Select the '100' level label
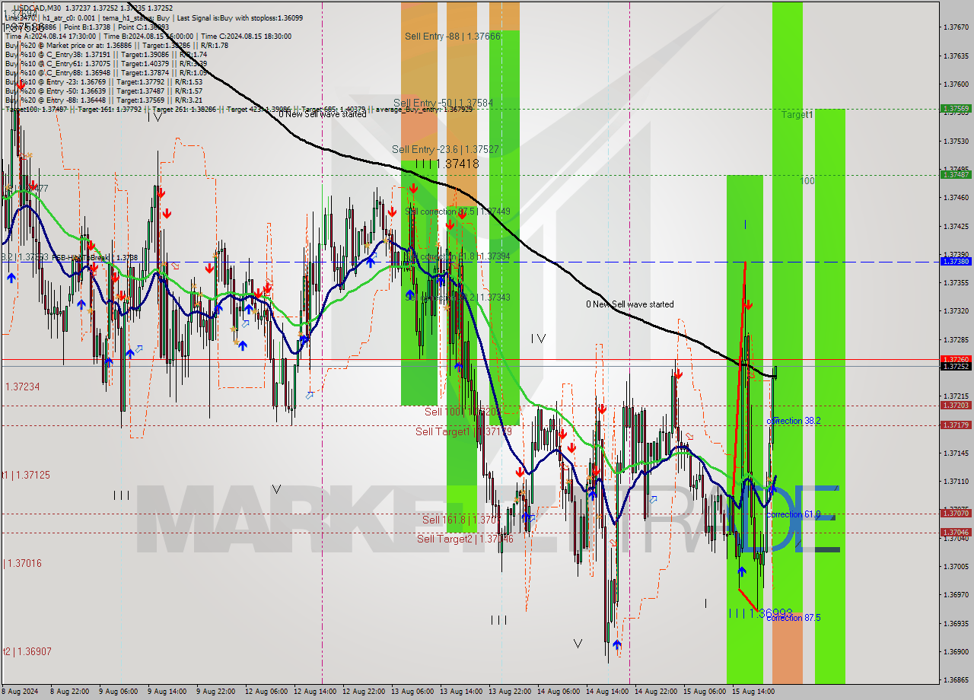 [807, 181]
